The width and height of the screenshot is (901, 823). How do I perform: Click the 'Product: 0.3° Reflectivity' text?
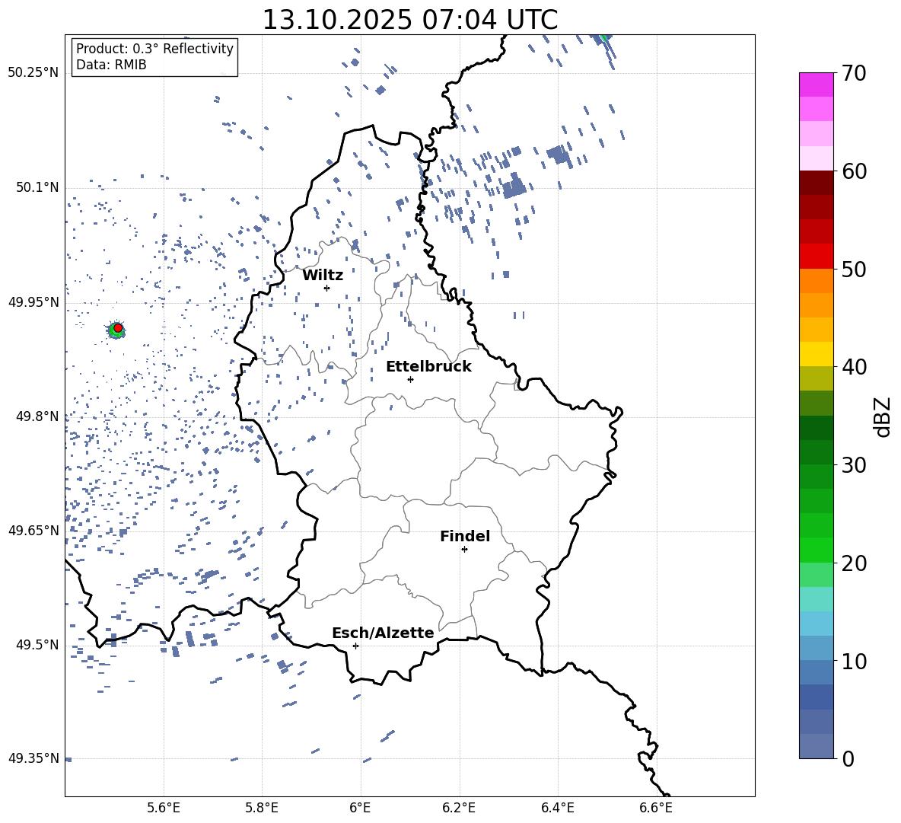coord(154,48)
